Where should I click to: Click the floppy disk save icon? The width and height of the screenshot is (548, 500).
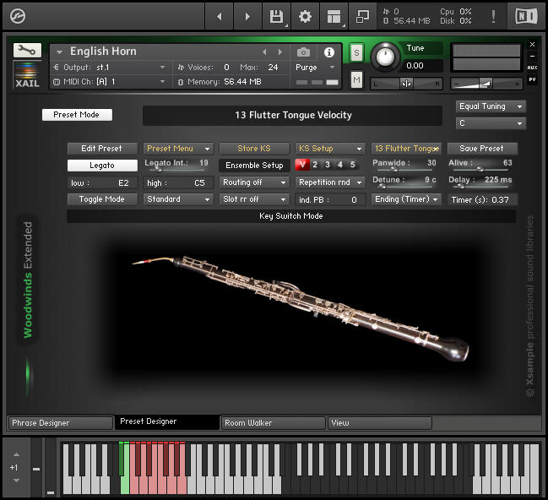(276, 16)
